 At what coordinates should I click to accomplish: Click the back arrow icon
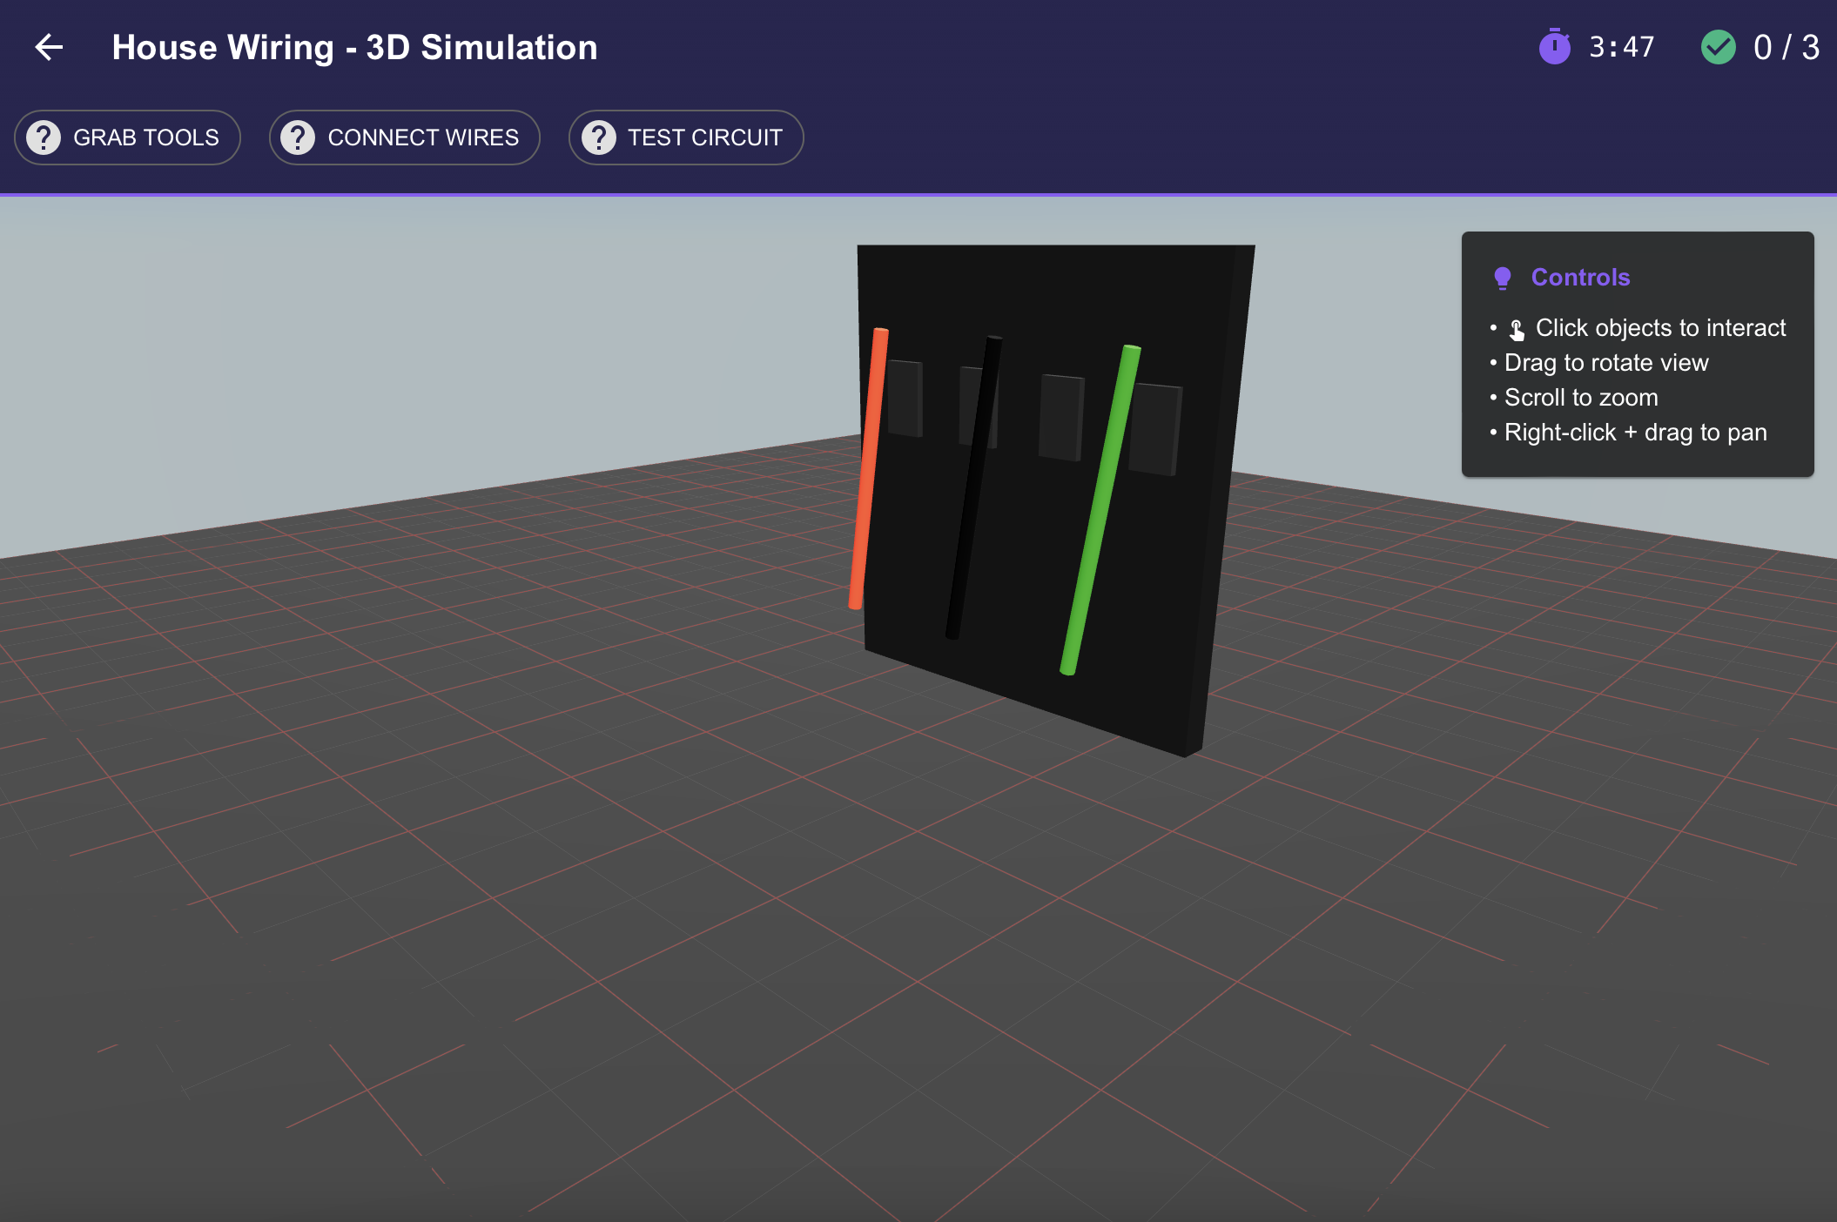(49, 47)
